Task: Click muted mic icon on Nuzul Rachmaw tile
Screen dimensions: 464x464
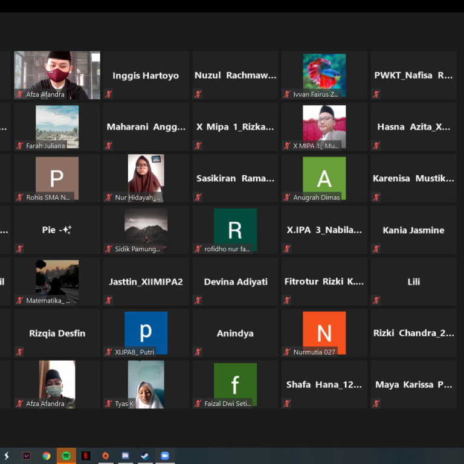Action: [198, 94]
